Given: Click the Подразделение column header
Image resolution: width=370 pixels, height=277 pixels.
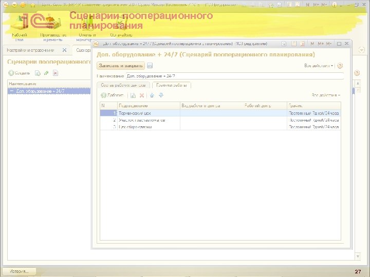Looking at the screenshot, I should (149, 106).
